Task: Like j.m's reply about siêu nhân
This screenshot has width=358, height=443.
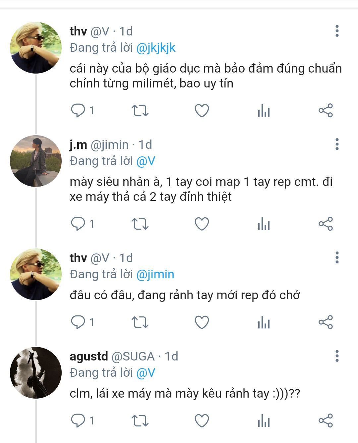Action: coord(202,224)
